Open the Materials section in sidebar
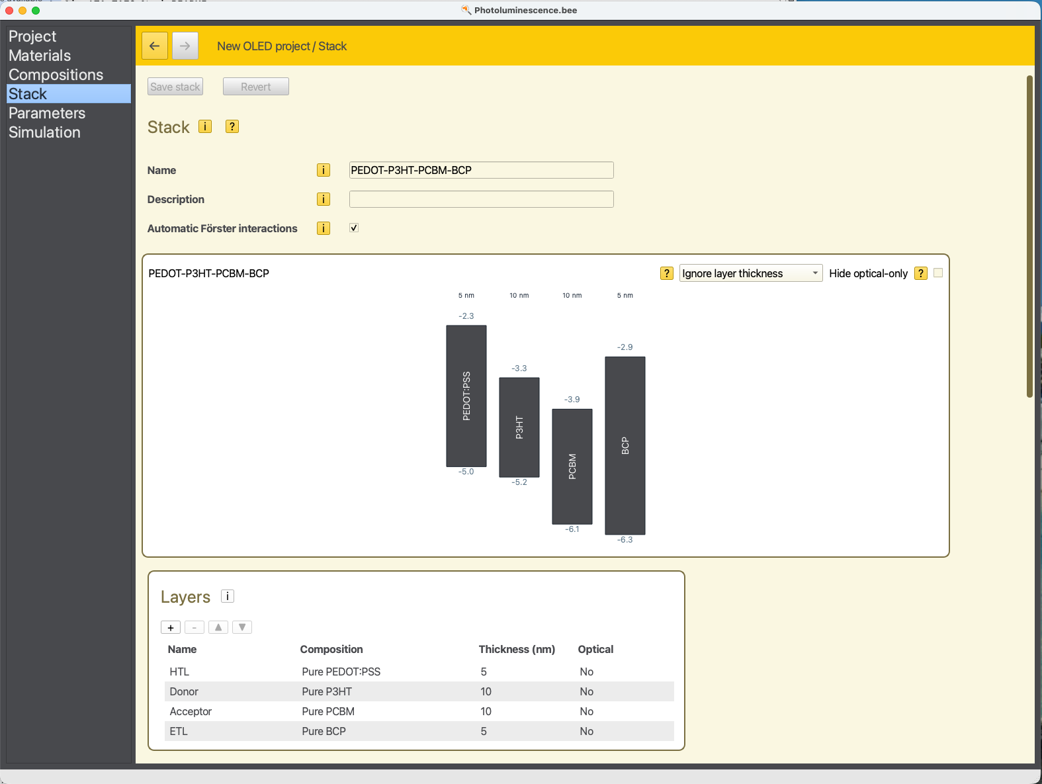This screenshot has height=784, width=1042. tap(40, 56)
